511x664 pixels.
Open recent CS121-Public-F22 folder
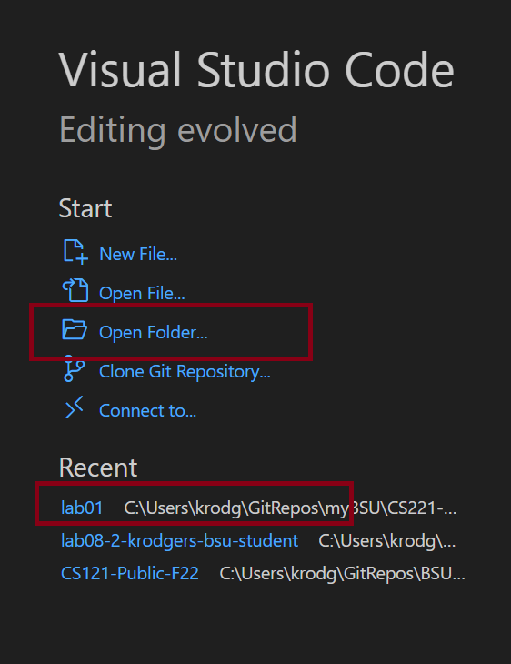click(x=130, y=573)
